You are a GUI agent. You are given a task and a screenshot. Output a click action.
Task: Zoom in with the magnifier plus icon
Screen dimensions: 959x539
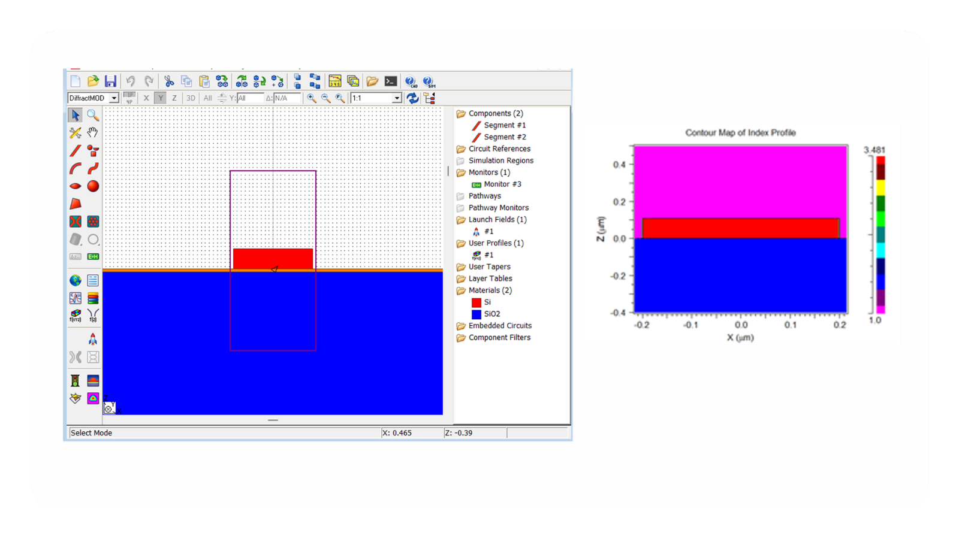[x=312, y=98]
